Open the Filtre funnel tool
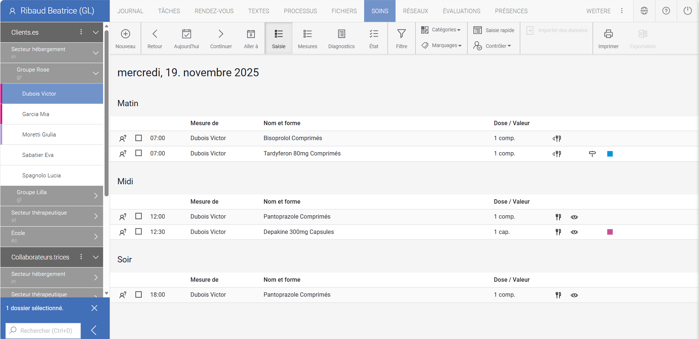This screenshot has width=699, height=339. 401,34
